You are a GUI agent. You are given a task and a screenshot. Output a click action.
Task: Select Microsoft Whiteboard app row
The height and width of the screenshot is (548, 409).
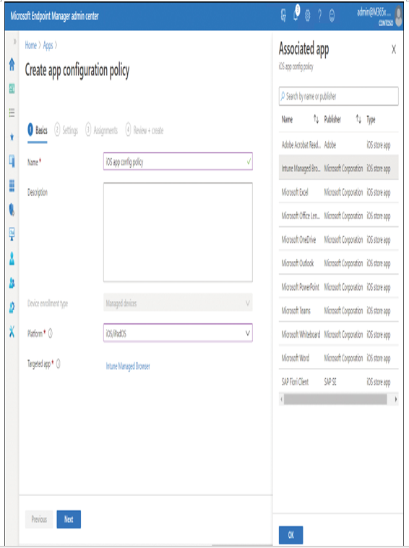tap(338, 334)
